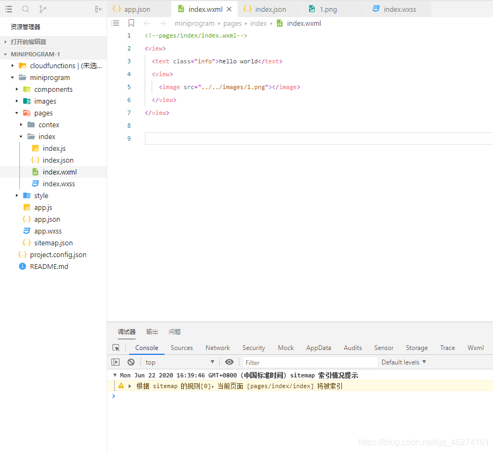Click the app.wxss stylesheet icon

click(27, 231)
